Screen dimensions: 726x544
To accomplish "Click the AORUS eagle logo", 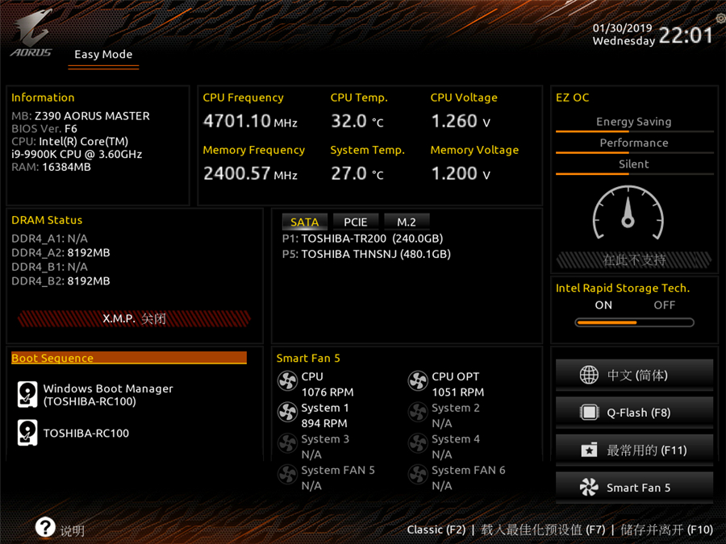I will point(31,32).
